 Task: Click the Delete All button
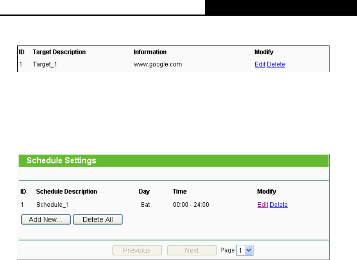coord(98,220)
